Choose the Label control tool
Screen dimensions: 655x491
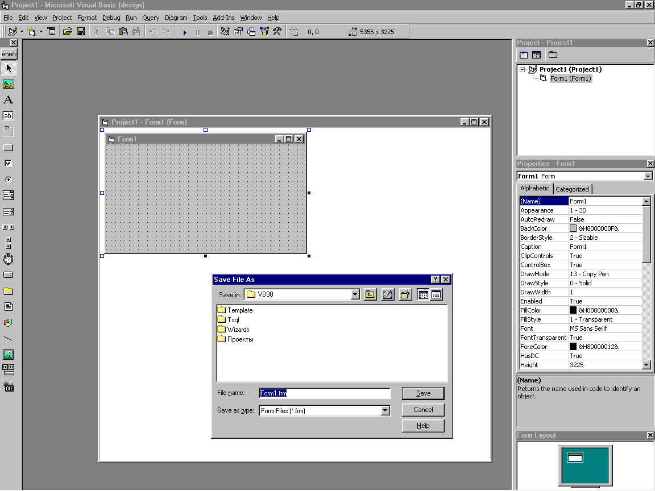8,100
